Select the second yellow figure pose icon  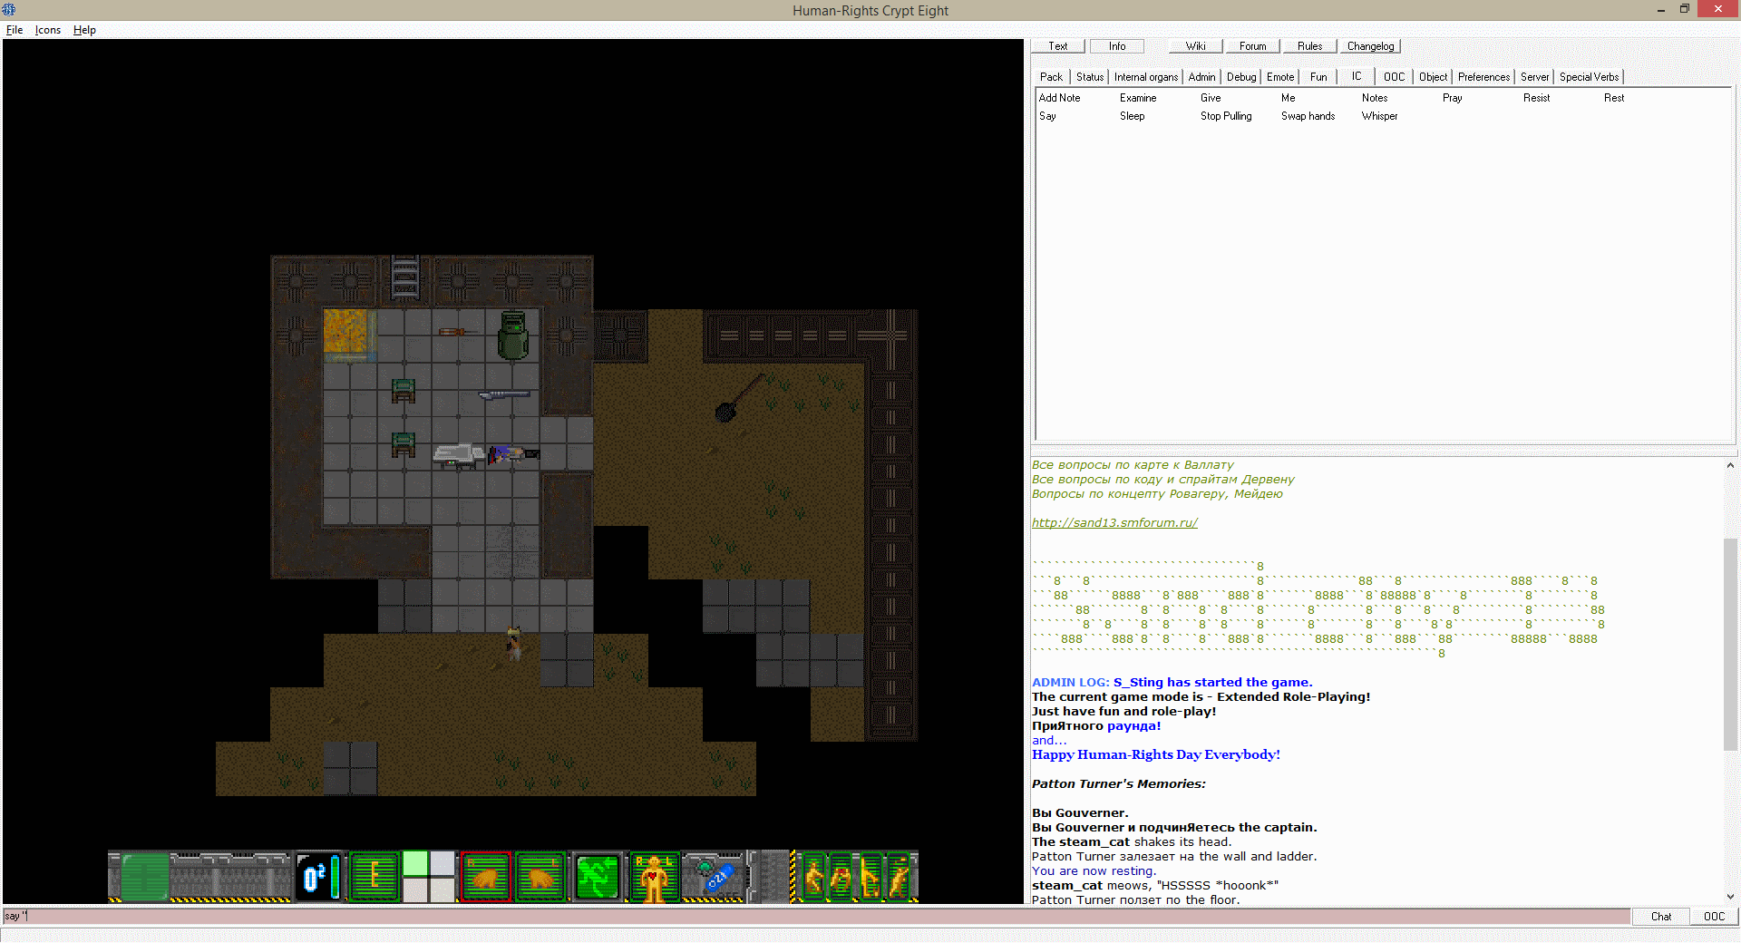pyautogui.click(x=841, y=877)
